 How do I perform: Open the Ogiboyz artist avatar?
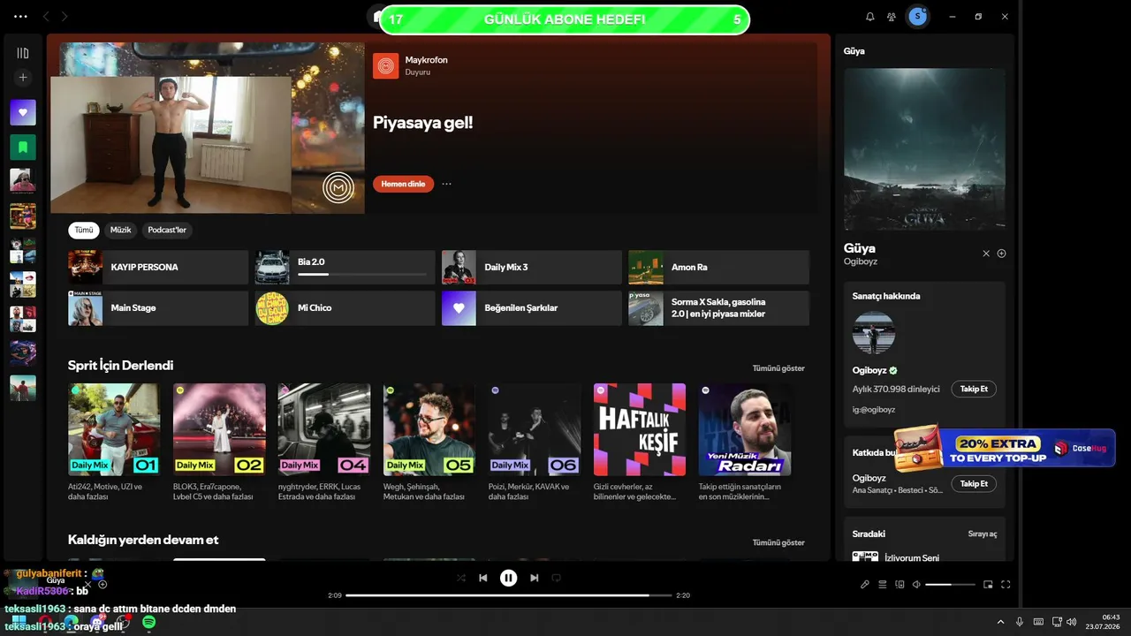874,333
